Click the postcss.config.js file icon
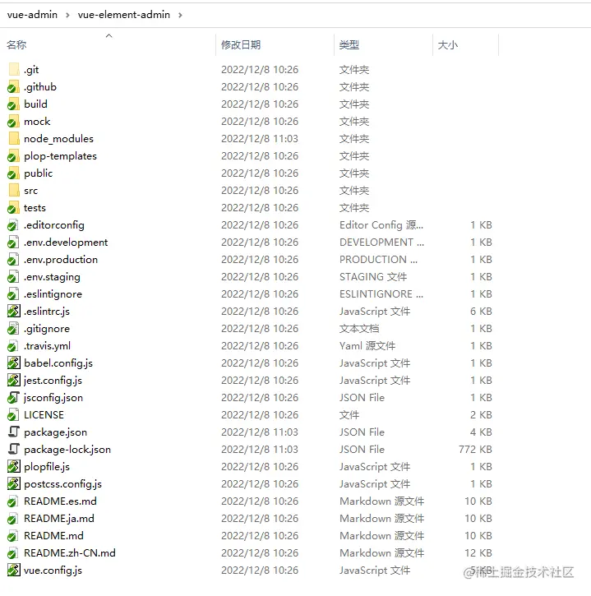Image resolution: width=591 pixels, height=596 pixels. coord(14,484)
